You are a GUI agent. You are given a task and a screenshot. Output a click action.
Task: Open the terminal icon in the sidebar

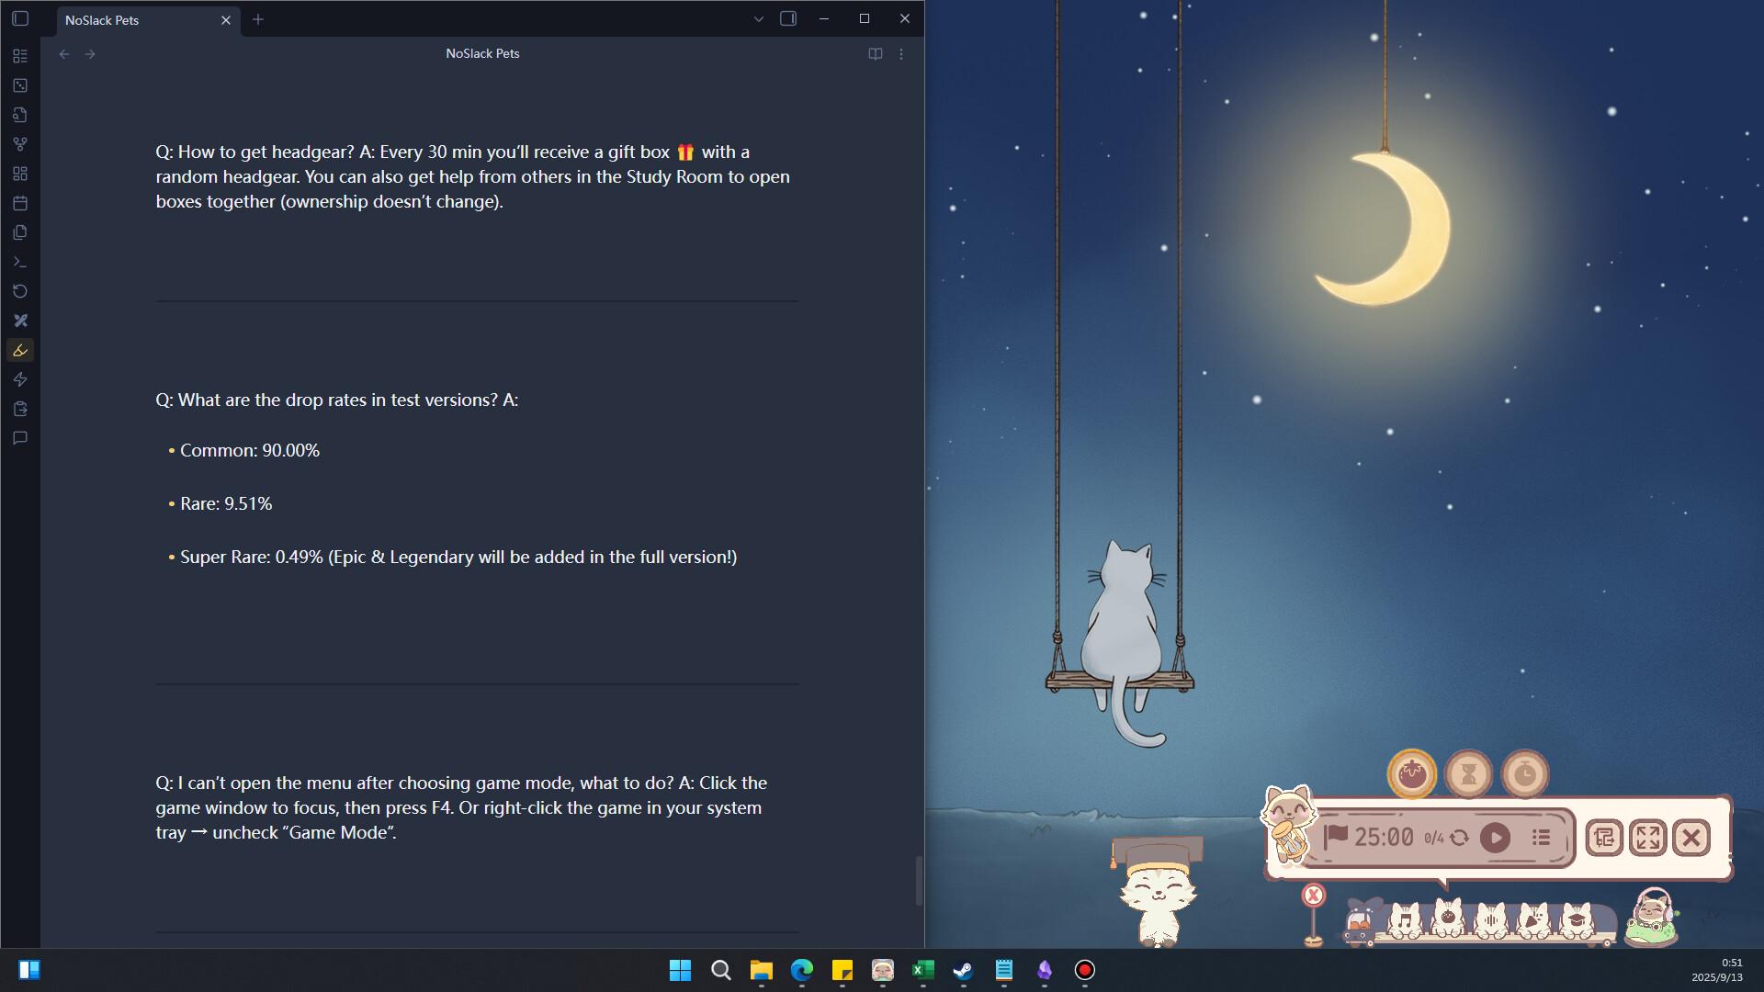[20, 263]
